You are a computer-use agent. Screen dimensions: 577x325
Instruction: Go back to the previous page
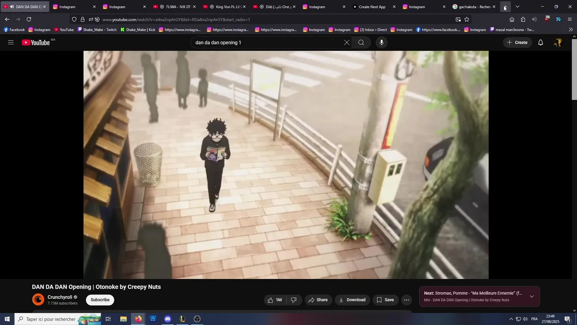[7, 19]
